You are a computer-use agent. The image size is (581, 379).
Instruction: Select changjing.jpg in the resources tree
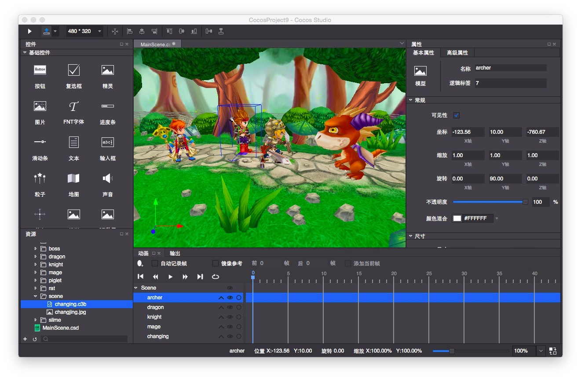tap(70, 312)
